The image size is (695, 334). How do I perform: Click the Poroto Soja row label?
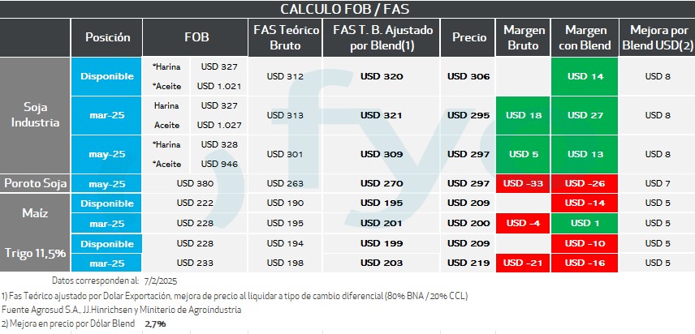click(36, 183)
